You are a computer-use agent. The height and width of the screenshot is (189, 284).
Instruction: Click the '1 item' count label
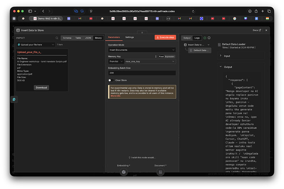click(x=60, y=45)
